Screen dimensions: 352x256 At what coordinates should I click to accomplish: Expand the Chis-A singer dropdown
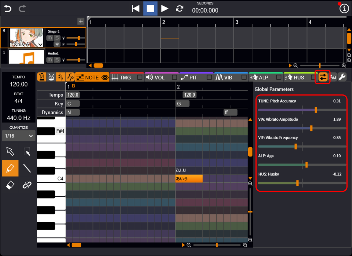coord(40,44)
